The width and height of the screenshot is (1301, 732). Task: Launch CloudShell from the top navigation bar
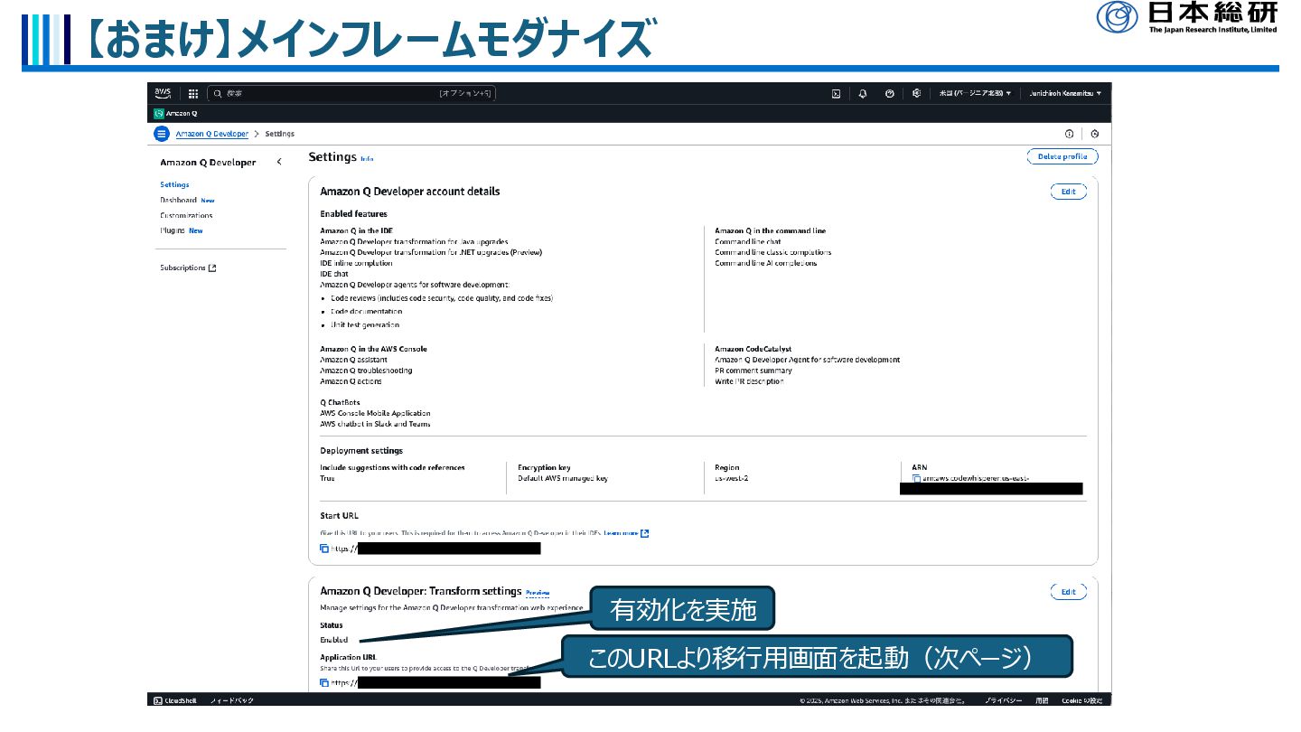pyautogui.click(x=837, y=93)
